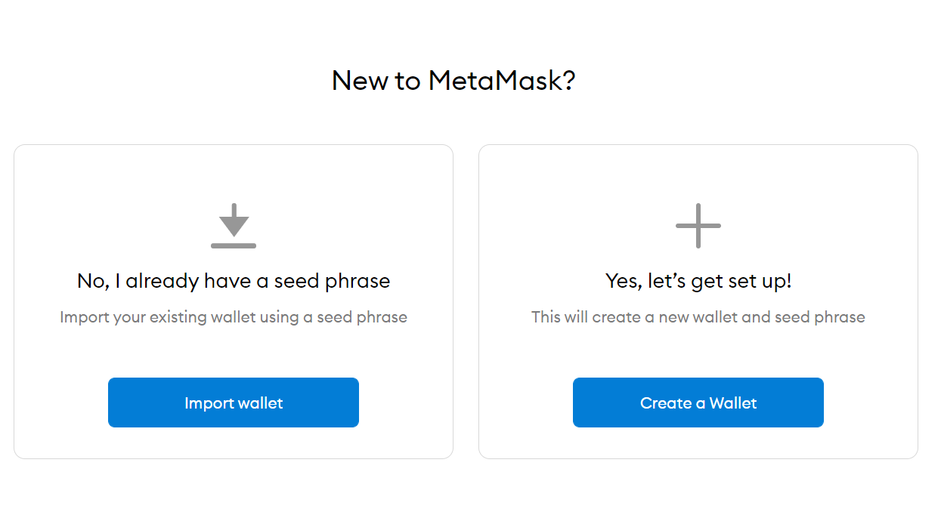Click empty area of the import card
941x509 pixels.
point(234,174)
